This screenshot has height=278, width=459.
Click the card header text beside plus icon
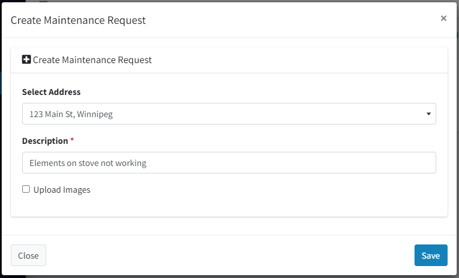tap(92, 60)
